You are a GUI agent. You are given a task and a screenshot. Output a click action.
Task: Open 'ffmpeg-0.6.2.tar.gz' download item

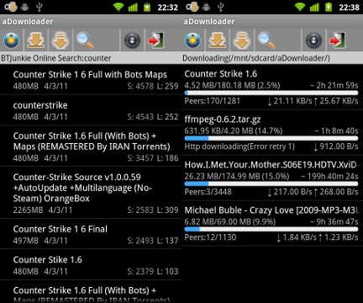(x=272, y=132)
